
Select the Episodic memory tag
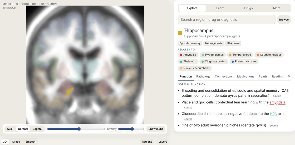(190, 43)
